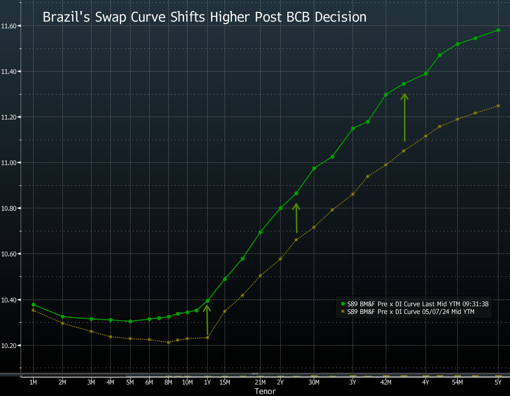Click the yellow asterisk marker in the legend
This screenshot has height=396, width=510.
tap(343, 312)
